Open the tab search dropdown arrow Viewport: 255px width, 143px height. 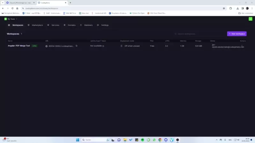click(3, 3)
